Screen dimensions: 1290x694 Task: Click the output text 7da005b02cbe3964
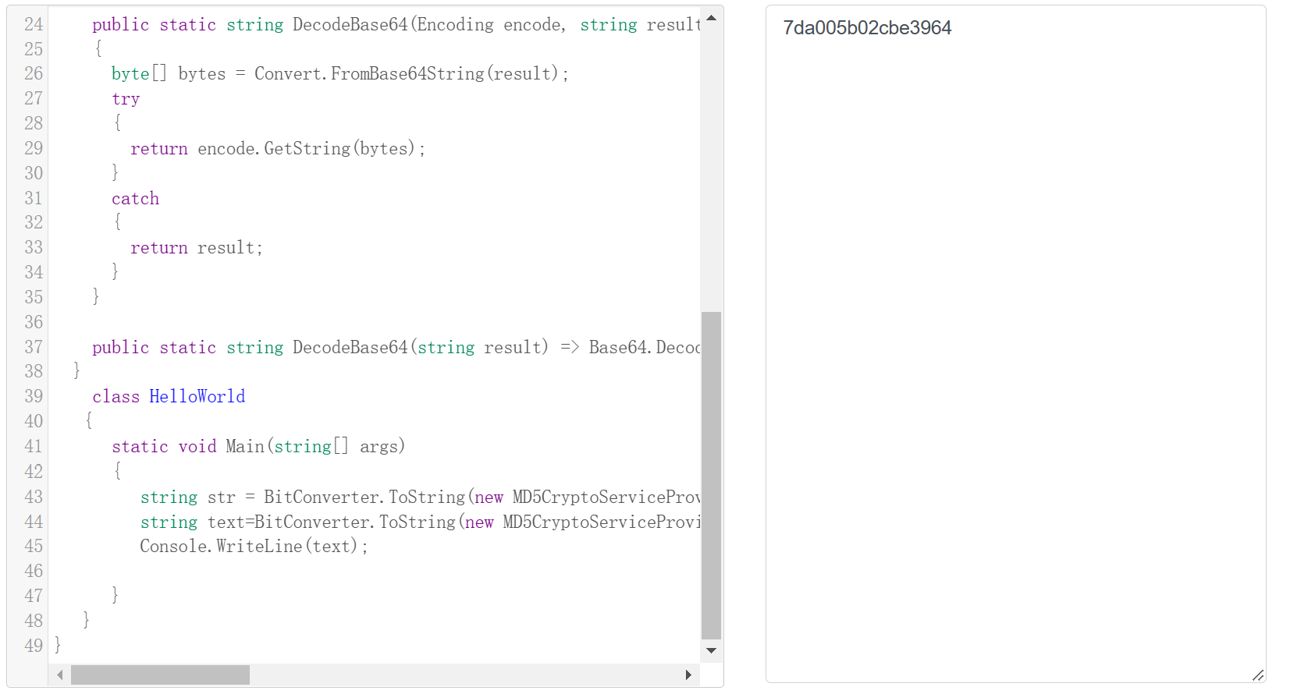[867, 28]
